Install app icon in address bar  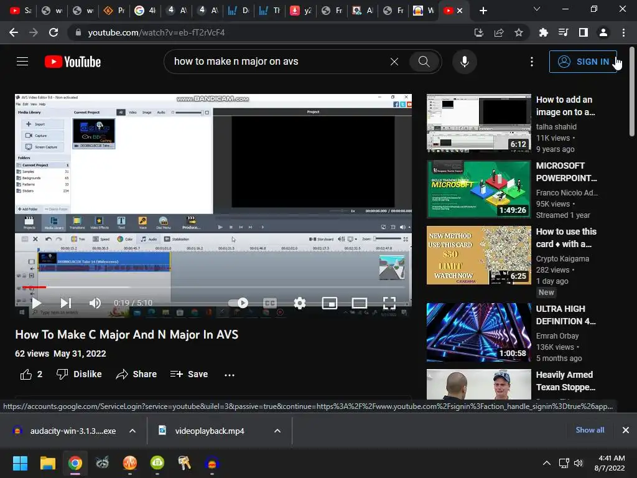click(x=479, y=32)
